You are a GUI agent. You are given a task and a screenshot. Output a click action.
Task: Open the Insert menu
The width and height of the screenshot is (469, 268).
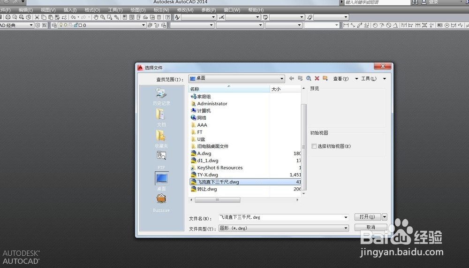click(x=70, y=10)
